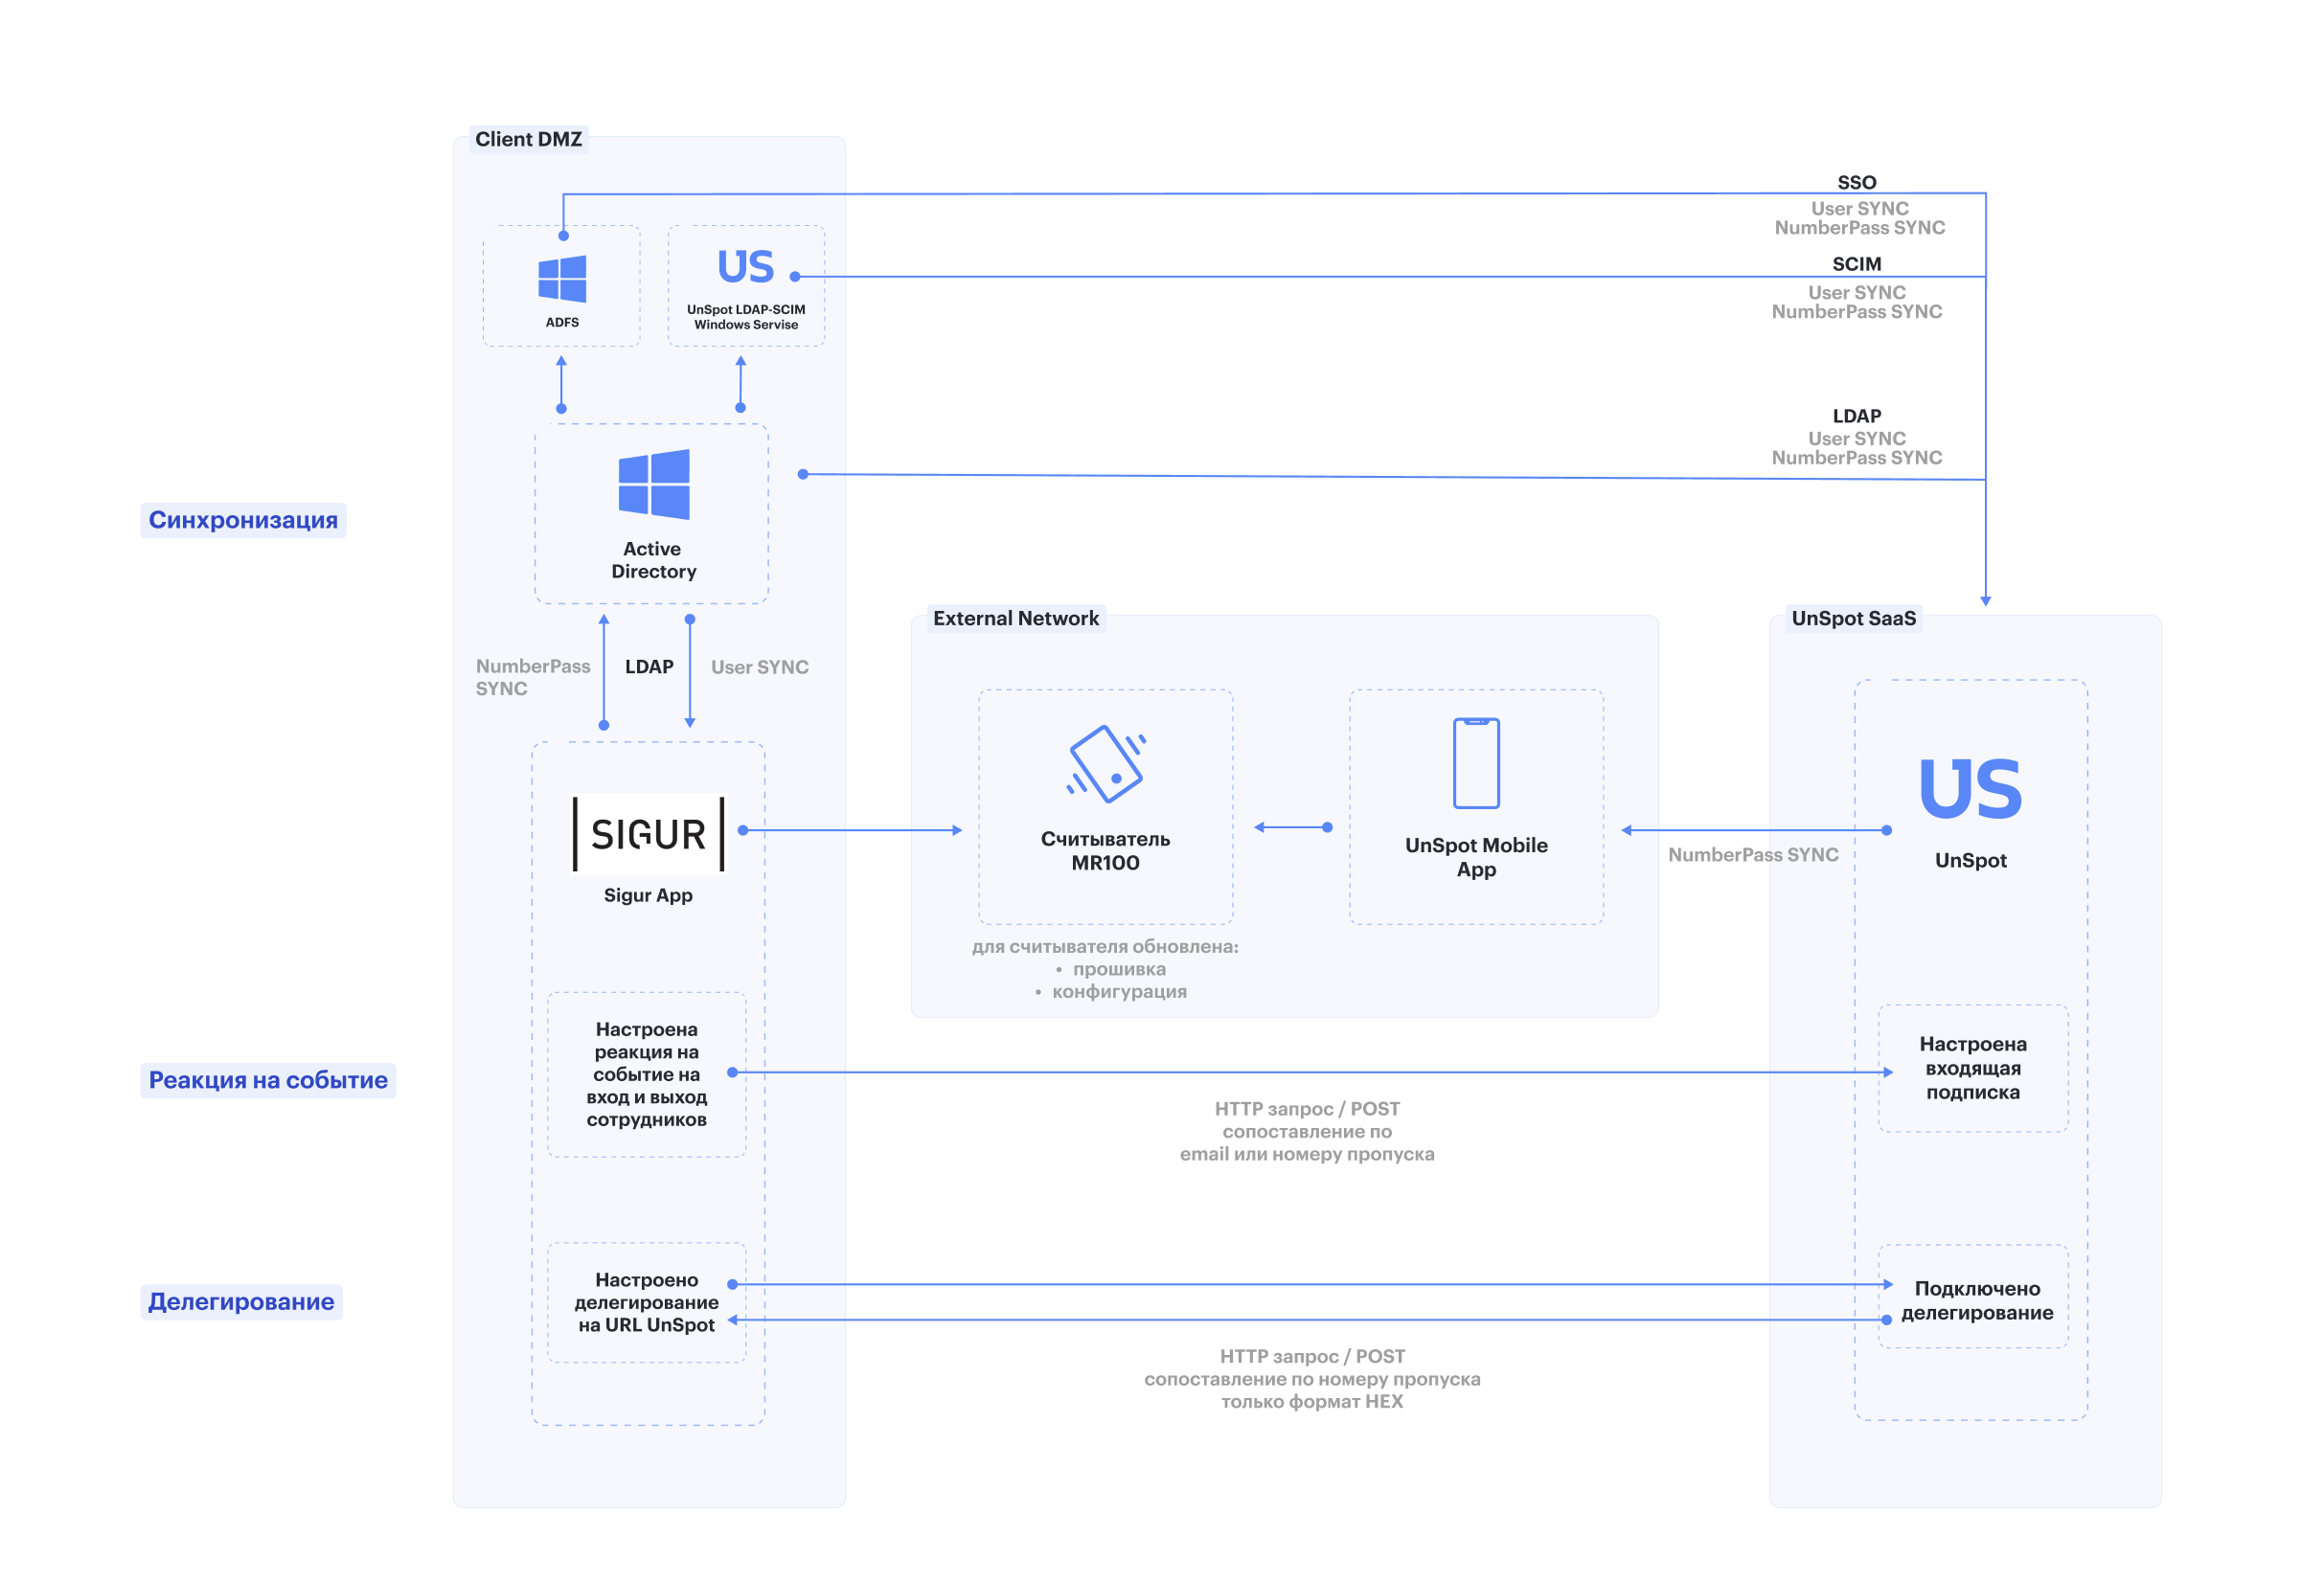This screenshot has height=1580, width=2324.
Task: Click the Active Directory caption
Action: coord(653,559)
